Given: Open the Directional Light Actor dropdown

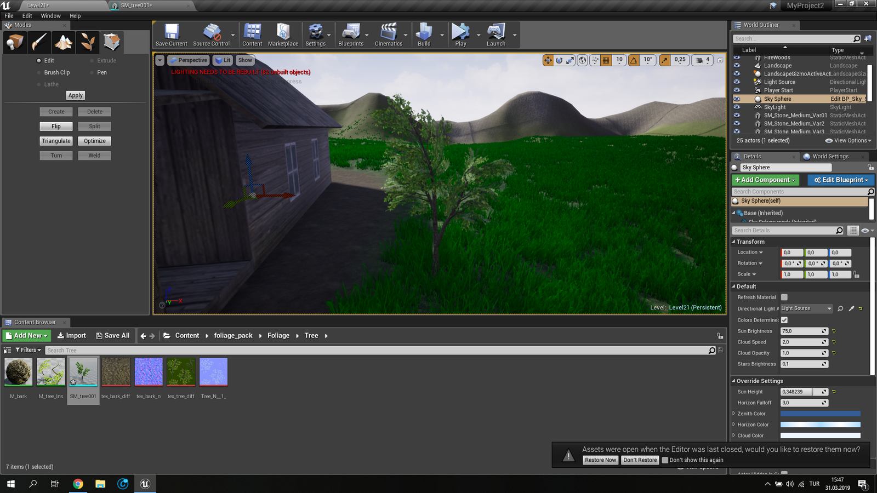Looking at the screenshot, I should point(806,308).
